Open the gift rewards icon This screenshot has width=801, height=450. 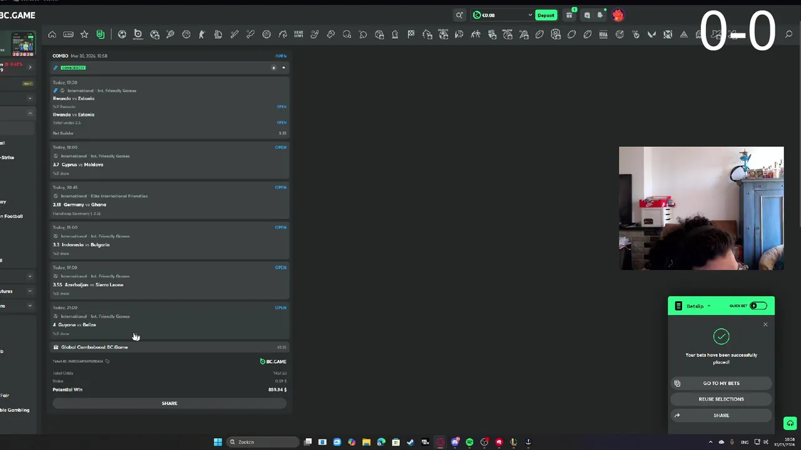pos(569,15)
